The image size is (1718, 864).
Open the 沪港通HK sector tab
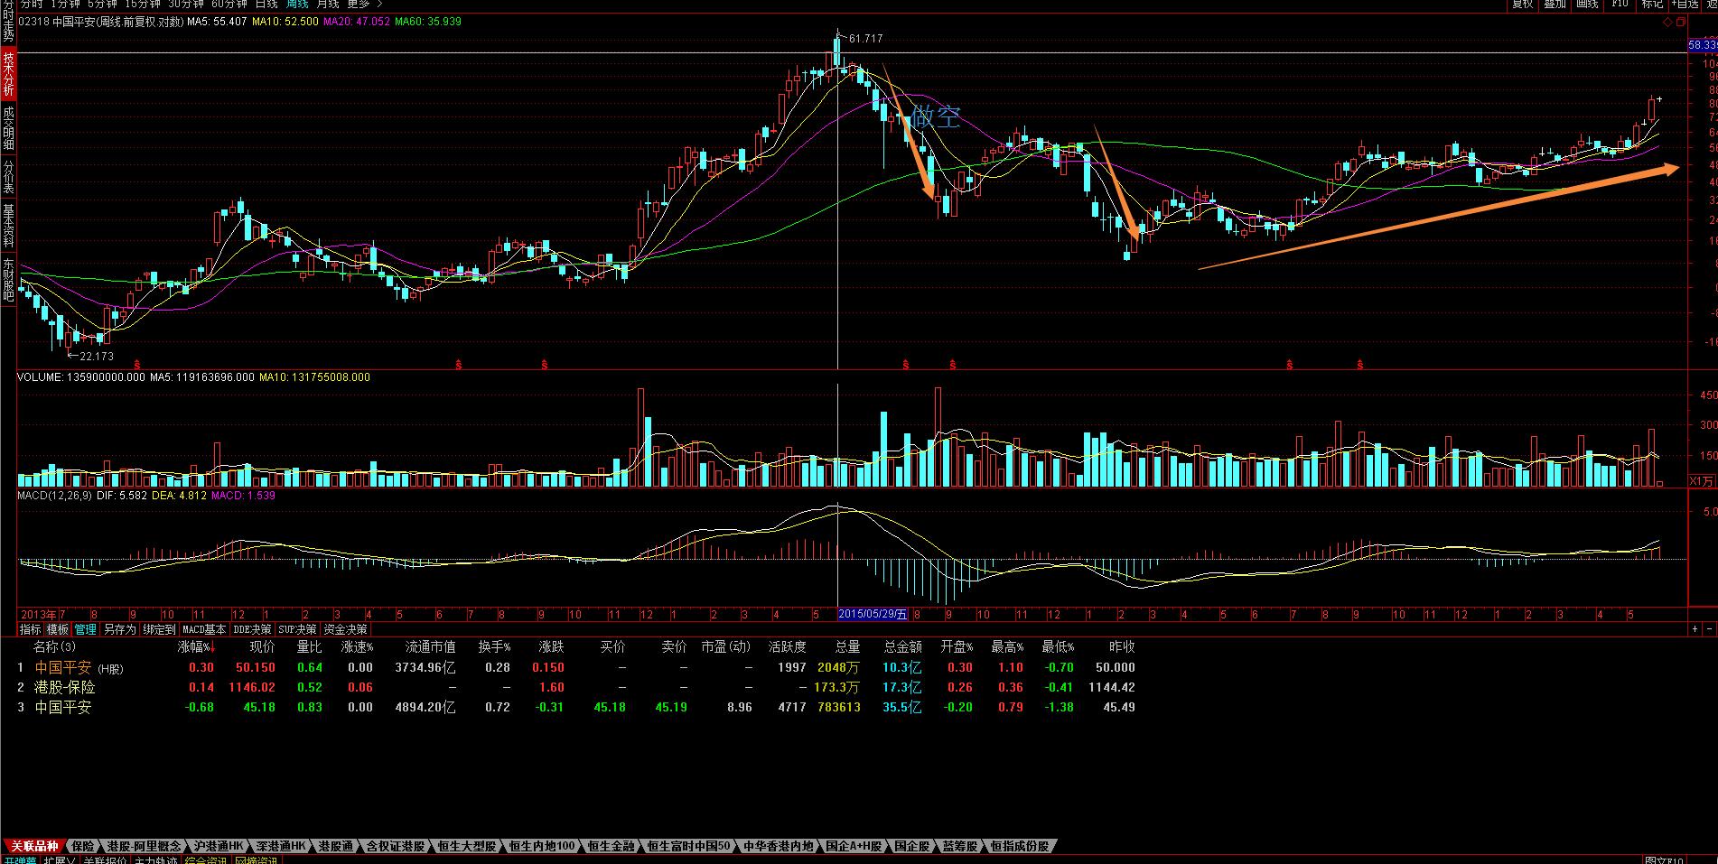218,847
